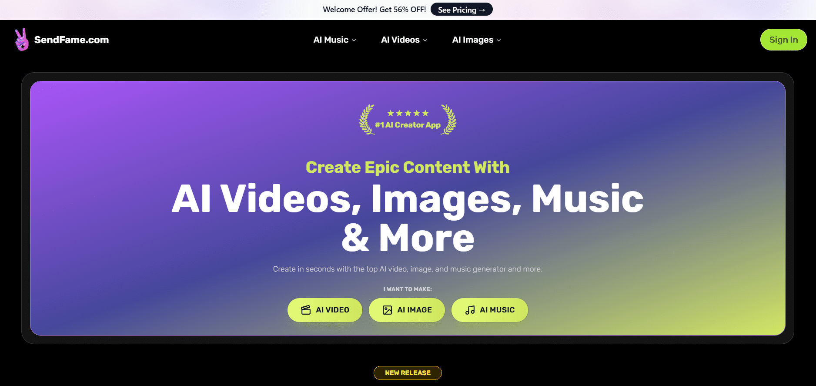This screenshot has height=386, width=816.
Task: Click the SendFame peace-hand logo icon
Action: pyautogui.click(x=21, y=40)
